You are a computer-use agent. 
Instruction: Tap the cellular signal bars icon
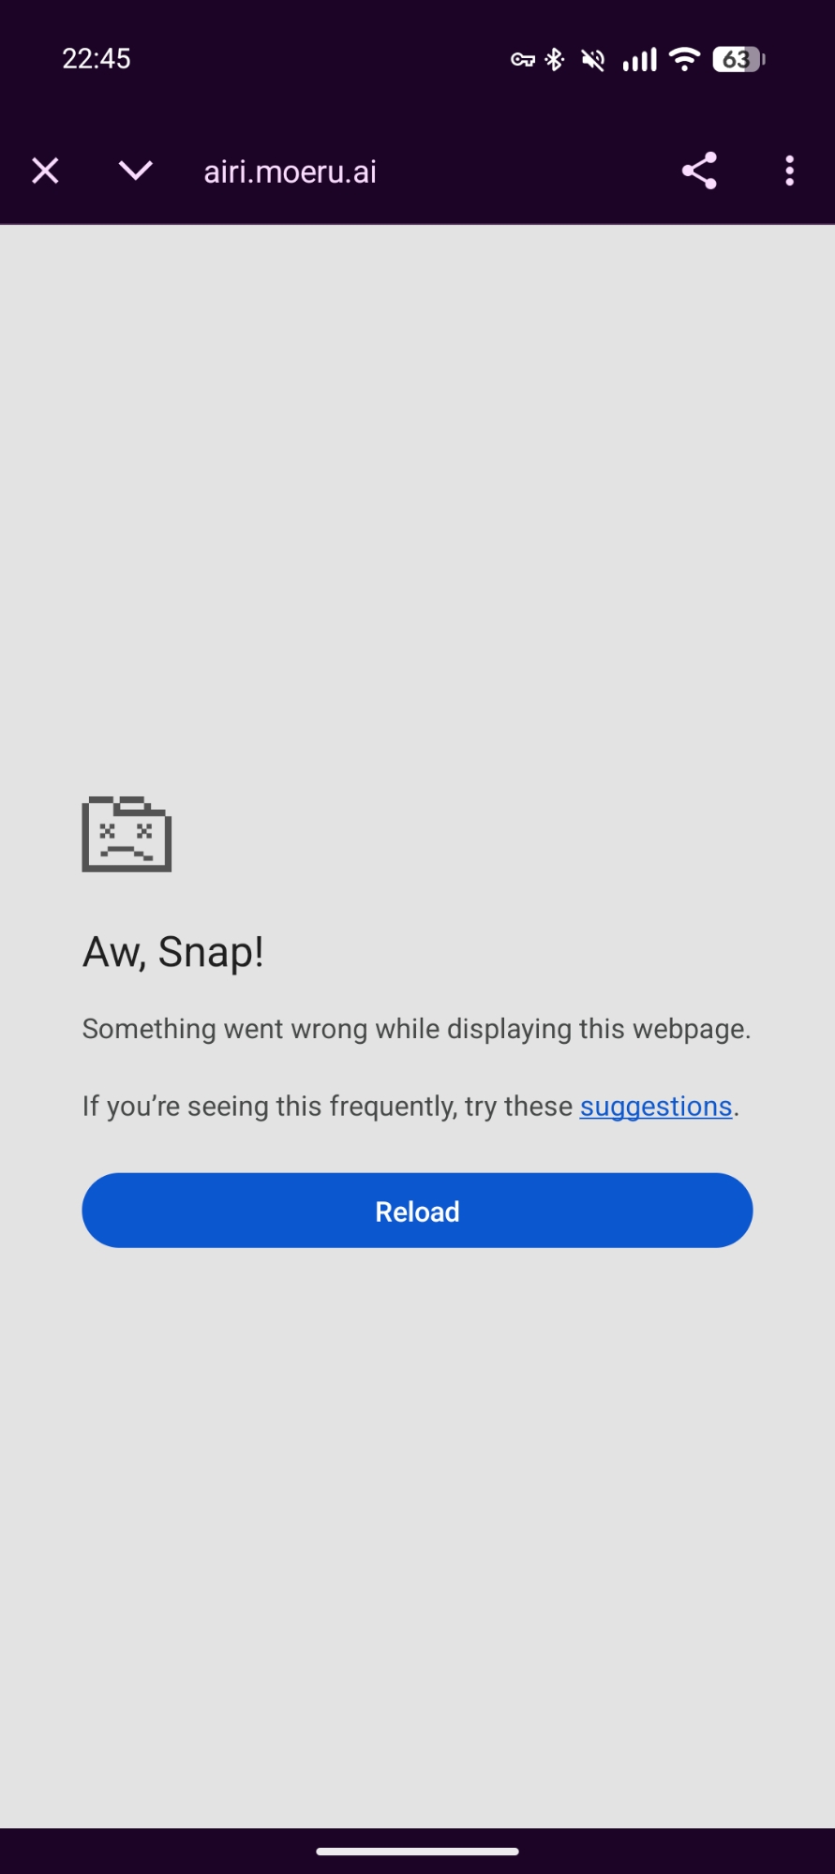tap(640, 60)
